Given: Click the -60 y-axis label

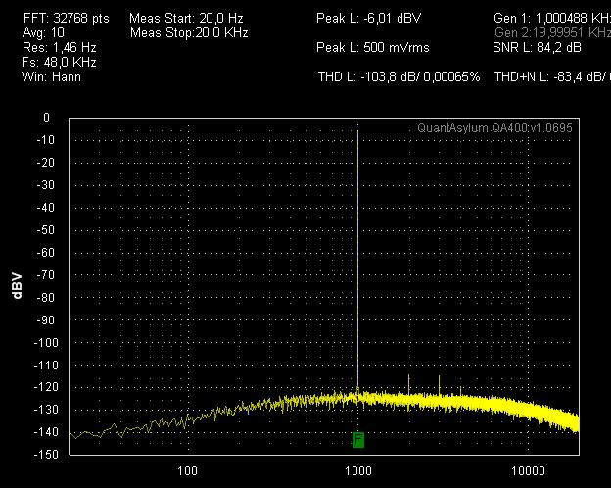Looking at the screenshot, I should tap(46, 253).
